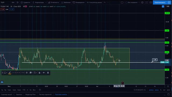Toggle the лог logarithmic scale
This screenshot has width=172, height=97.
click(164, 90)
